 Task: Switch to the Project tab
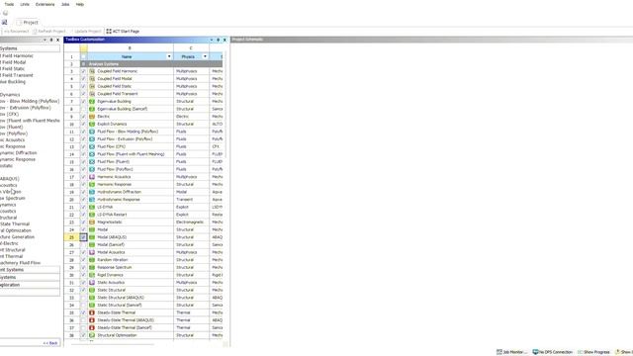pyautogui.click(x=28, y=23)
